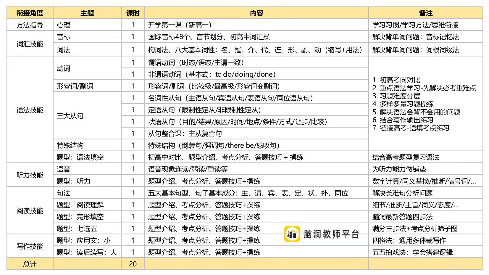Select the 写作技能 cell
The height and width of the screenshot is (275, 489).
30,246
